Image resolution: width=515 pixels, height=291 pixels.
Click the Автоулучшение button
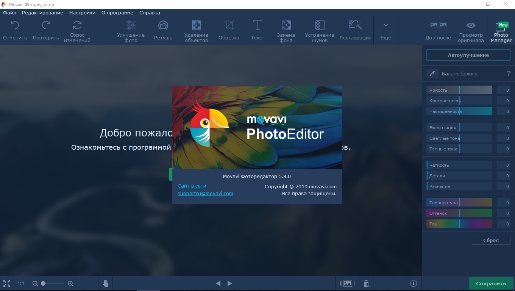pos(468,55)
